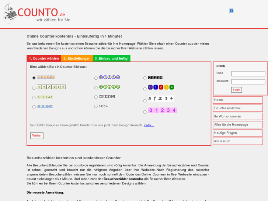Click the Counto.de logo
The height and width of the screenshot is (201, 268).
[36, 13]
